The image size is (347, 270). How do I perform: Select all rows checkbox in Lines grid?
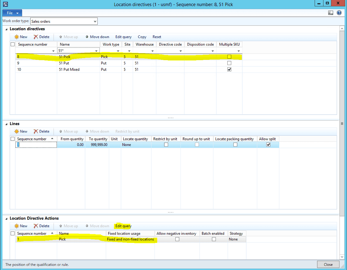12,139
